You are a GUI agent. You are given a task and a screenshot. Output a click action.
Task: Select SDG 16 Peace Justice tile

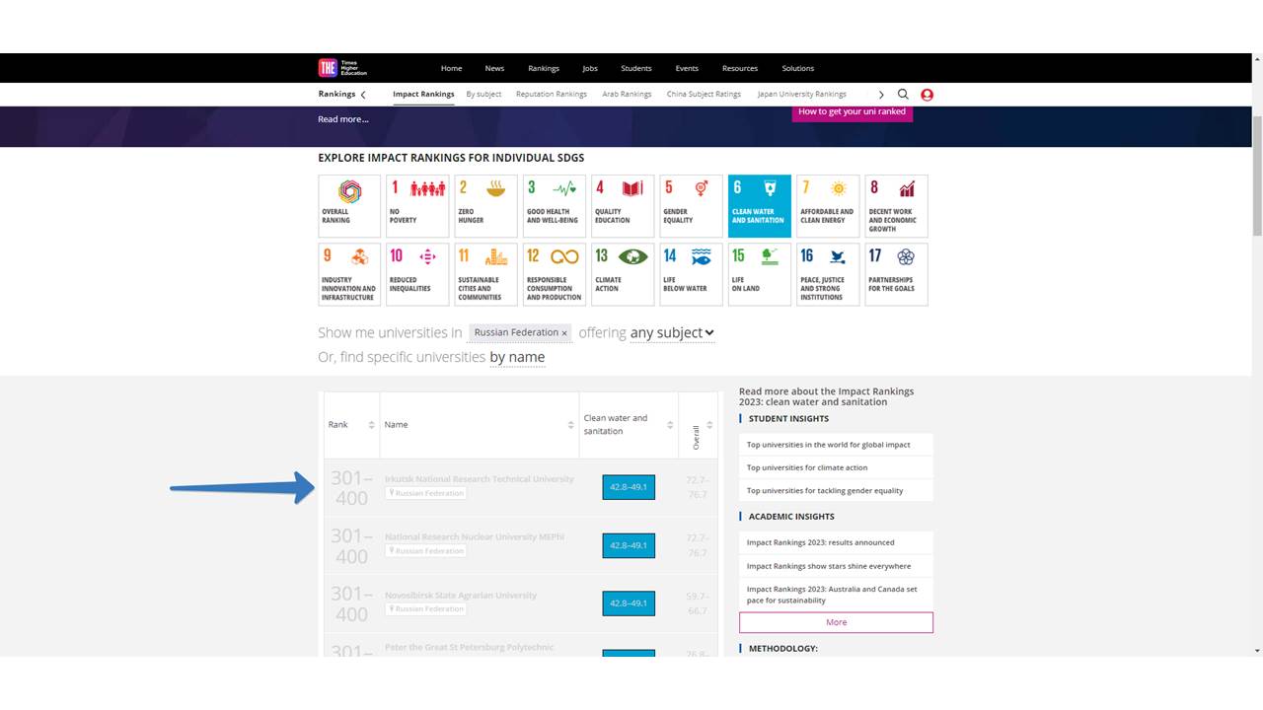pyautogui.click(x=828, y=274)
